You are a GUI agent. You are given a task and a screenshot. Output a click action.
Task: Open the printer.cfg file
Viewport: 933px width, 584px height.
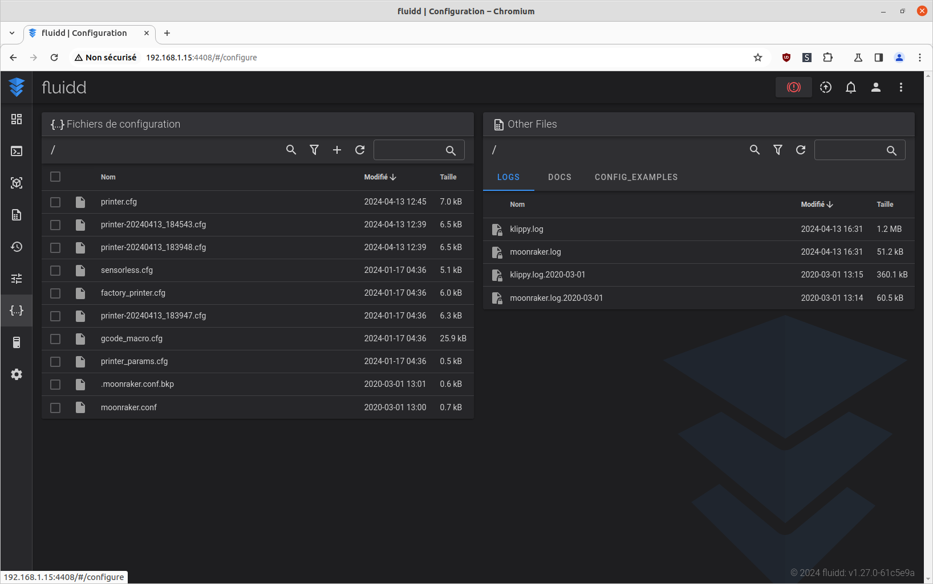pyautogui.click(x=119, y=202)
